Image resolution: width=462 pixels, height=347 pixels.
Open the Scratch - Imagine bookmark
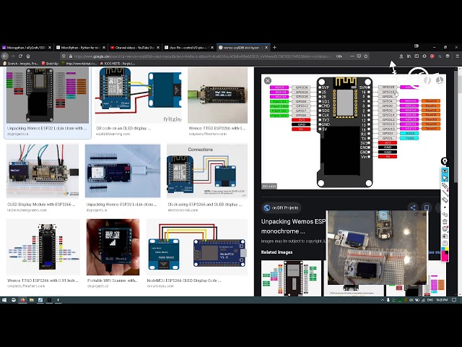pyautogui.click(x=21, y=64)
